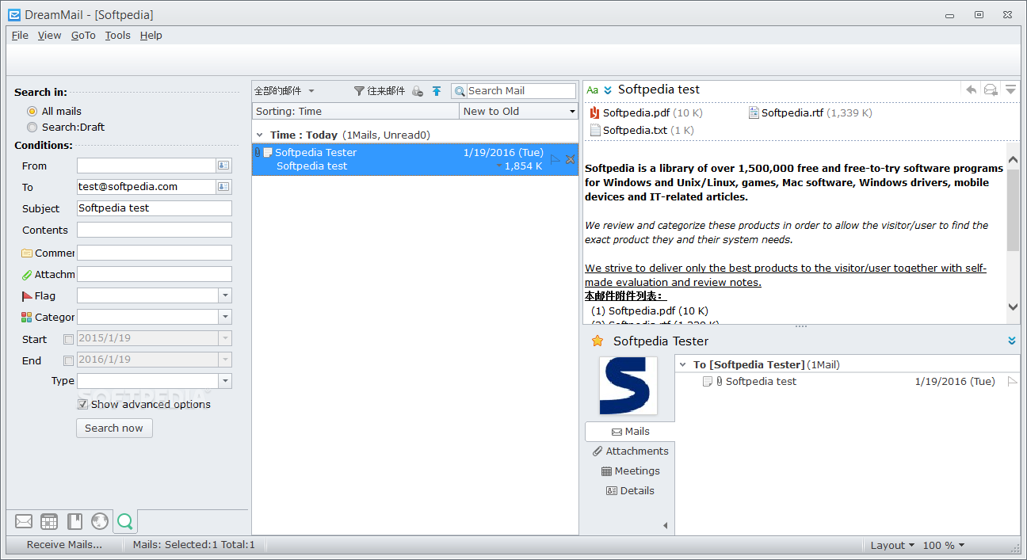1027x560 pixels.
Task: Click the message scrollbar down arrow
Action: click(x=1014, y=307)
